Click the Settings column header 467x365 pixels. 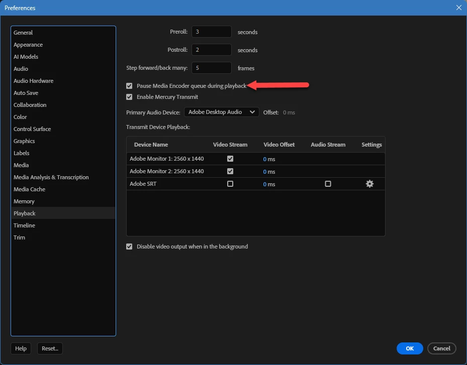coord(371,145)
